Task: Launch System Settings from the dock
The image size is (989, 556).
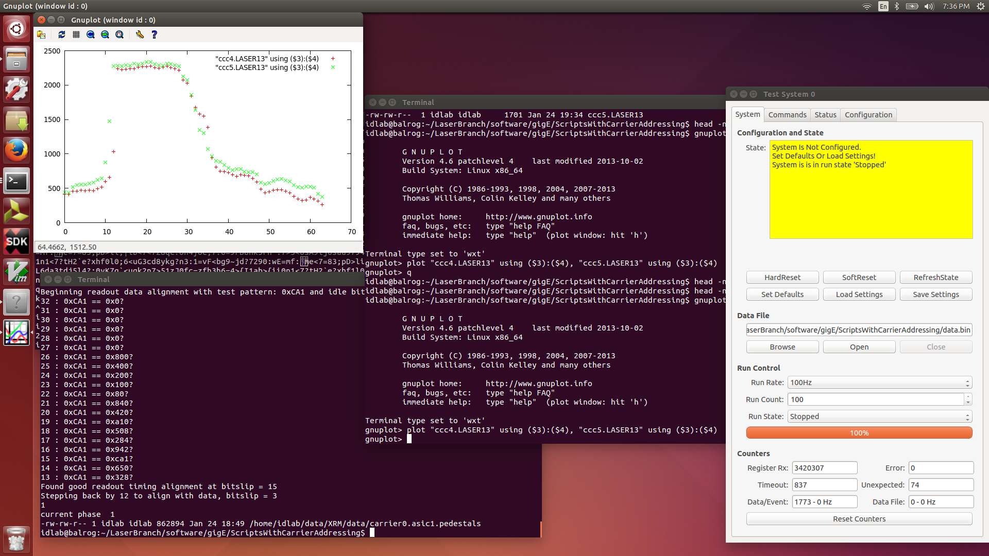Action: point(16,90)
